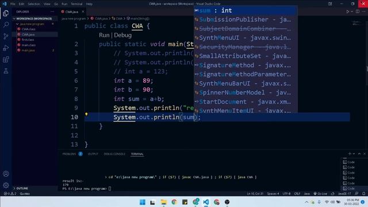
Task: Switch to the OUTPUT panel tab
Action: 93,154
